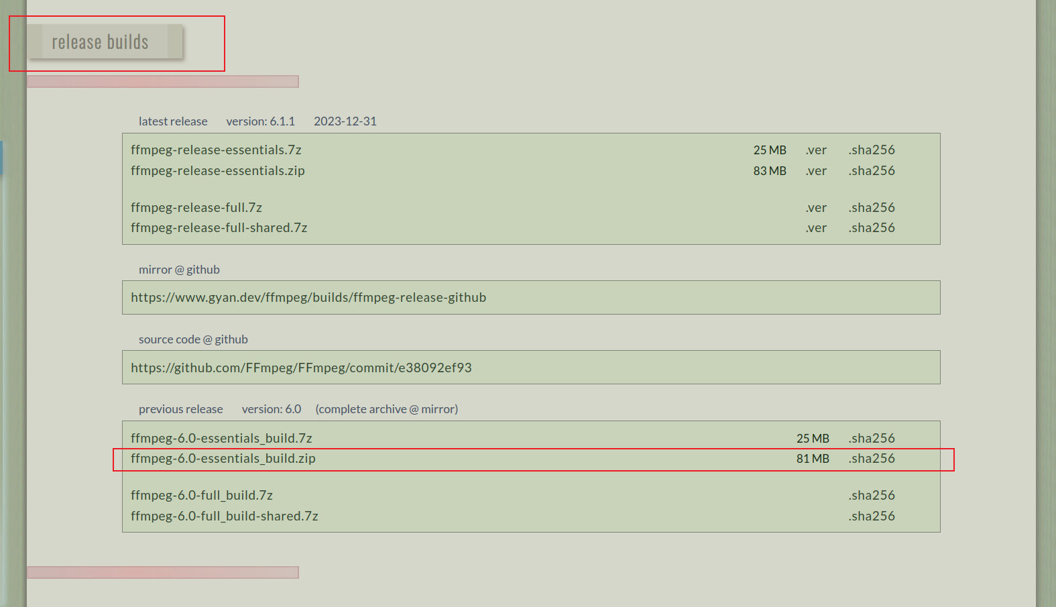
Task: Open .sha256 link for ffmpeg-release-full-shared.7z
Action: click(x=872, y=227)
